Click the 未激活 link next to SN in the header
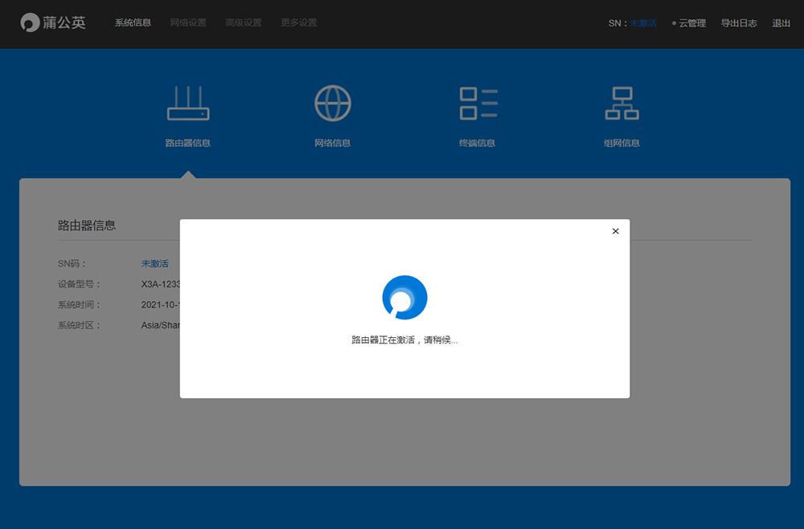 pos(643,23)
